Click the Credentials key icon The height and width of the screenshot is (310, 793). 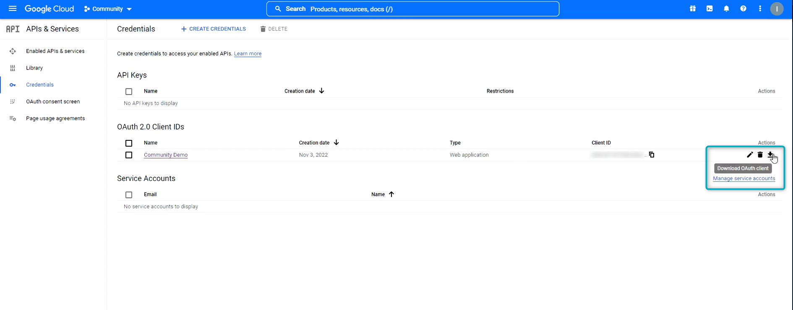tap(13, 85)
